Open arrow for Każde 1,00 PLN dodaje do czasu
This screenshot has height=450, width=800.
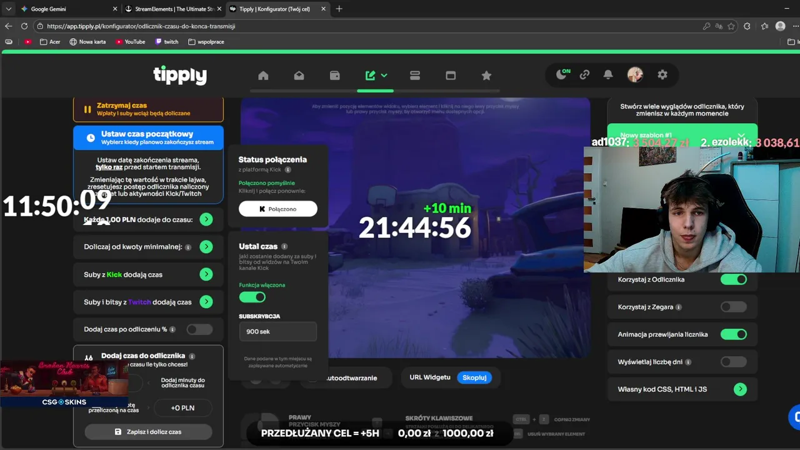tap(206, 219)
